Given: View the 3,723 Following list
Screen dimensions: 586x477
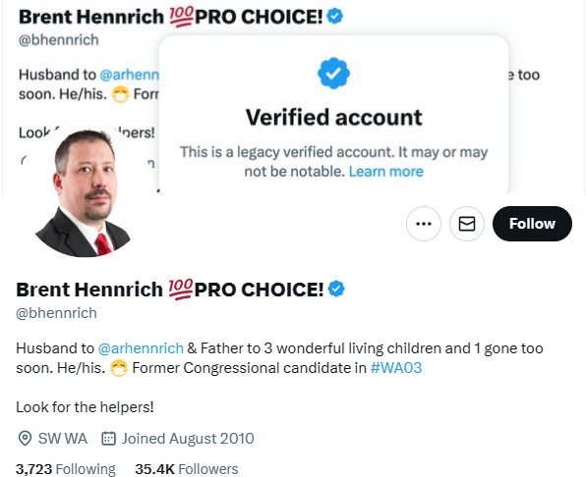Looking at the screenshot, I should click(66, 469).
